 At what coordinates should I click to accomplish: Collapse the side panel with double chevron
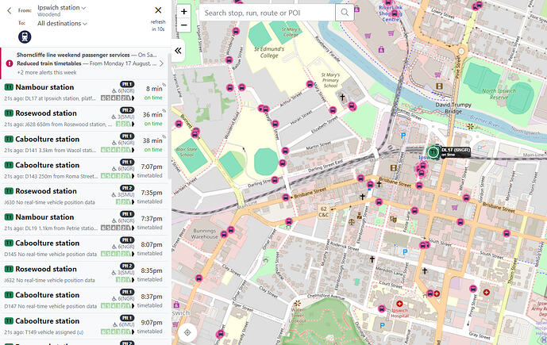(178, 51)
